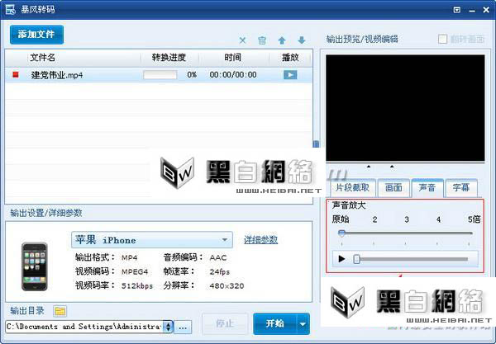
Task: Click the remove file X icon
Action: (x=242, y=40)
